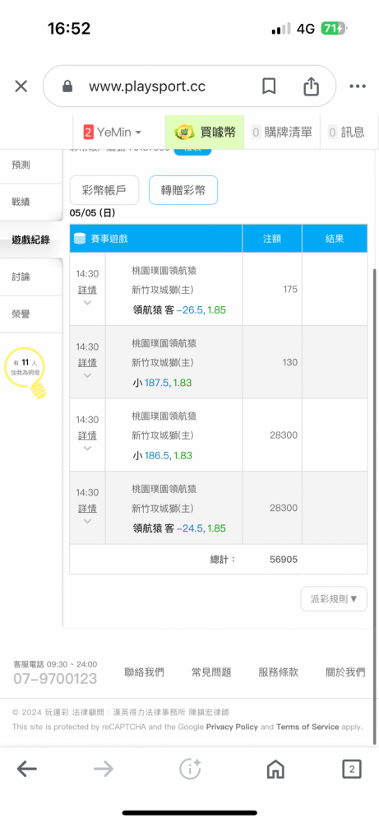Image resolution: width=379 pixels, height=823 pixels.
Task: Tap customer service number 07-9700123
Action: click(56, 679)
